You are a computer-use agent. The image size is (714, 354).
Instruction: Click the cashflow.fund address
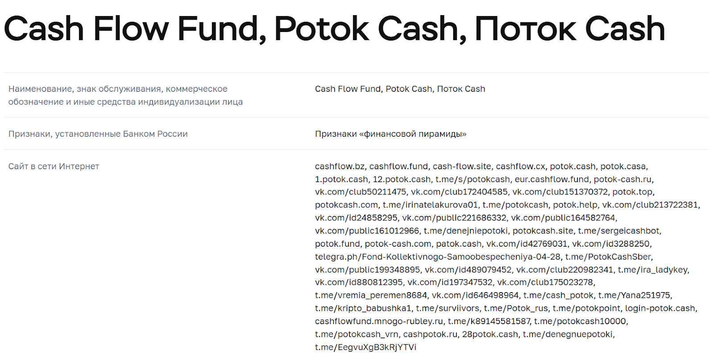399,166
